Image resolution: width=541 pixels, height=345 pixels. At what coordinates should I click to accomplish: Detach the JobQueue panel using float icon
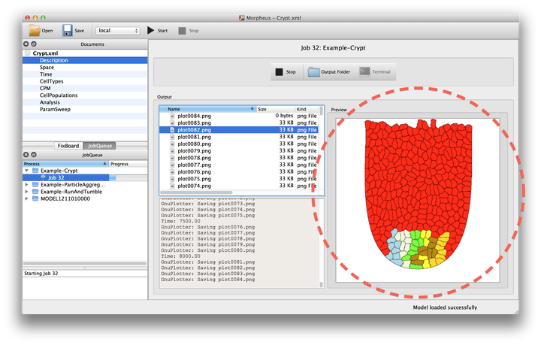pos(33,153)
